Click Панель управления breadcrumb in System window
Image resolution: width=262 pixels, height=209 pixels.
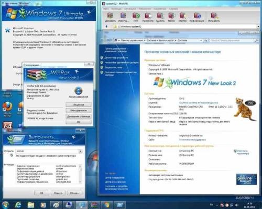coord(132,40)
